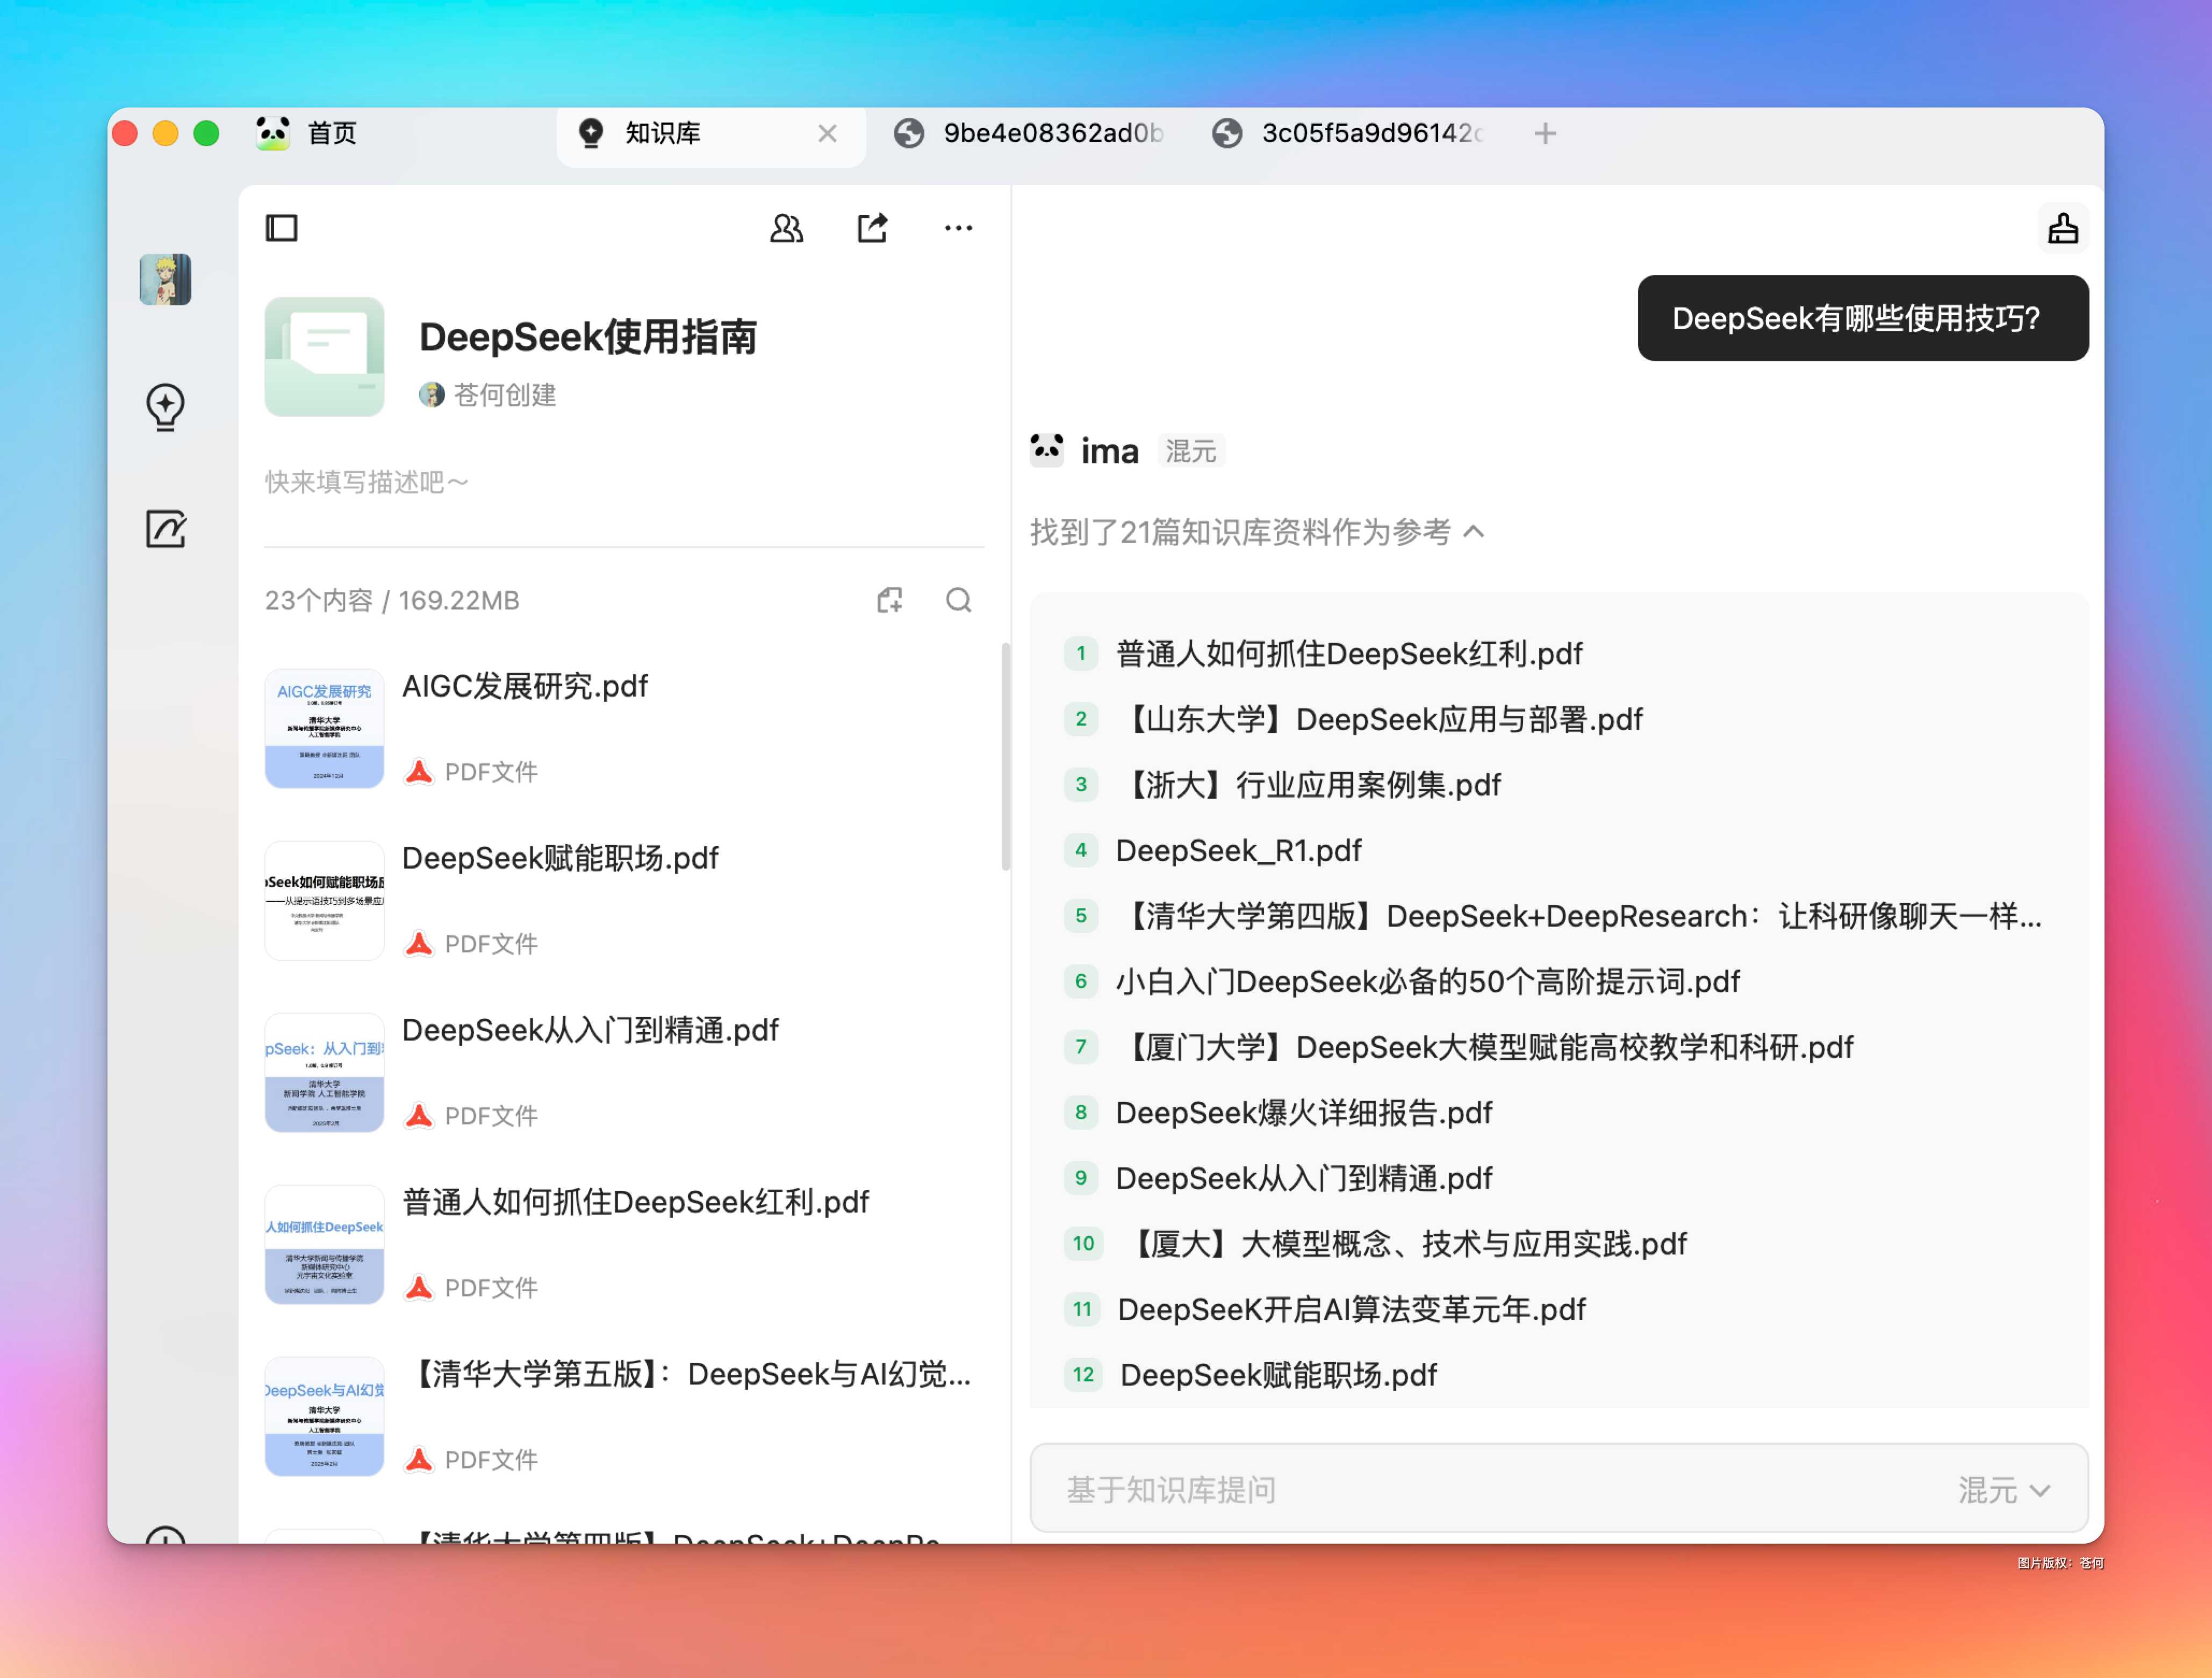Click the clear conversation brush icon
This screenshot has height=1678, width=2212.
2062,229
